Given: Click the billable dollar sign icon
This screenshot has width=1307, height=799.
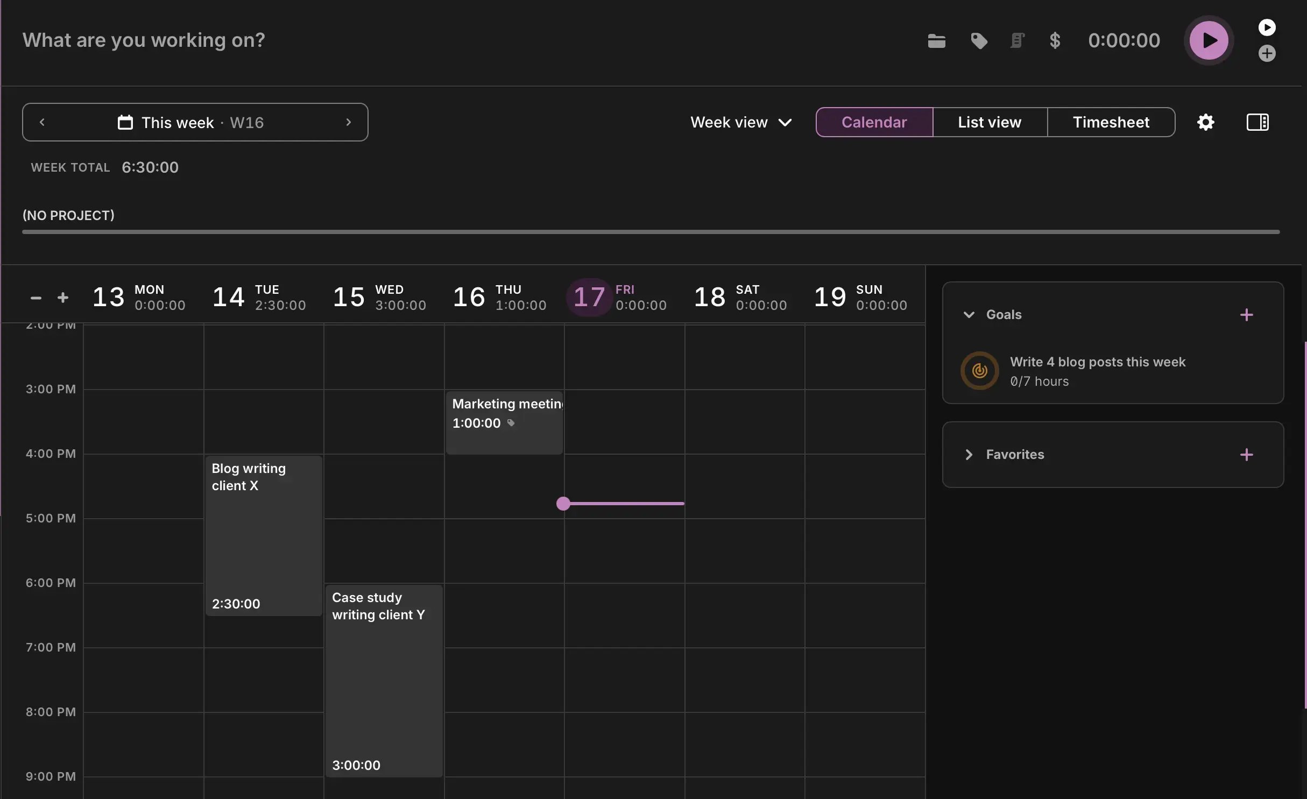Looking at the screenshot, I should coord(1055,41).
